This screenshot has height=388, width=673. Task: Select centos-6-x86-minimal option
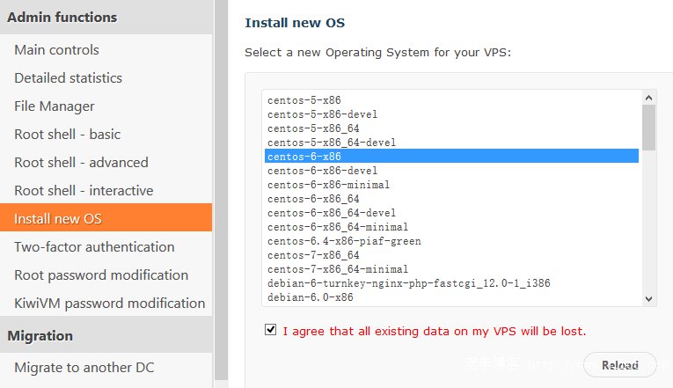[x=451, y=185]
